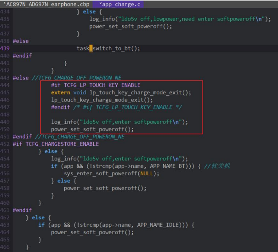This screenshot has width=278, height=252.
Task: Click the /* #if TCFG_LP_TOUCH_KEY_ENABLE */ comment
Action: 127,107
